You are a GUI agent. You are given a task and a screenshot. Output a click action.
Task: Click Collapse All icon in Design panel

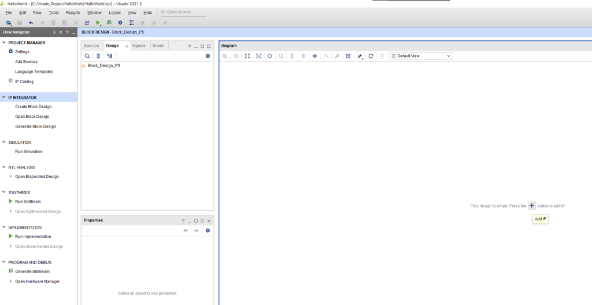(98, 56)
